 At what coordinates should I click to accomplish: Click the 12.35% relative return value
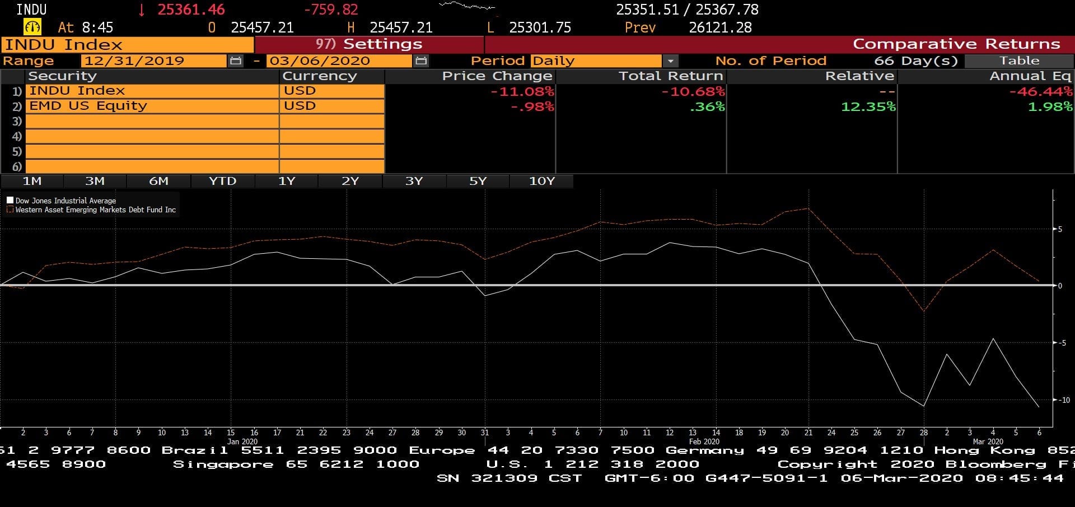(868, 106)
